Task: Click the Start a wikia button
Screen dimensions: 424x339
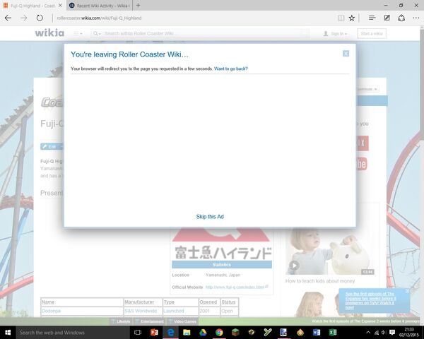Action: [372, 33]
